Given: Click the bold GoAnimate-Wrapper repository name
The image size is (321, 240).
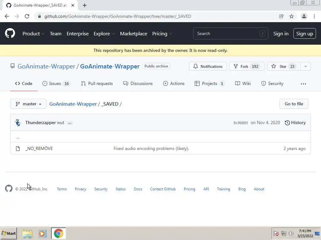Looking at the screenshot, I should tap(110, 66).
